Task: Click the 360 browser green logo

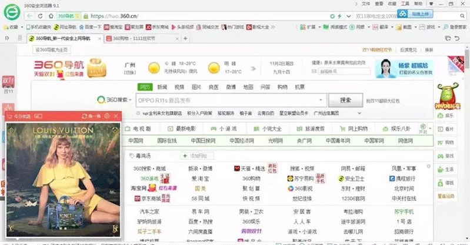Action: (11, 11)
